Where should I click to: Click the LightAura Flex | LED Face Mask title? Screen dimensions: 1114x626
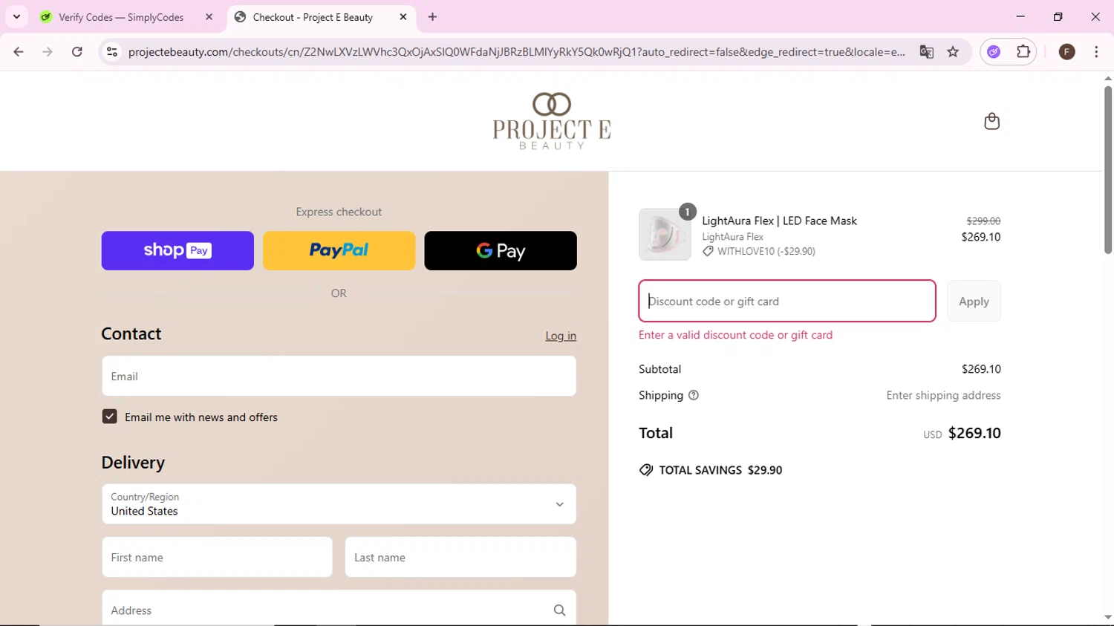click(779, 221)
